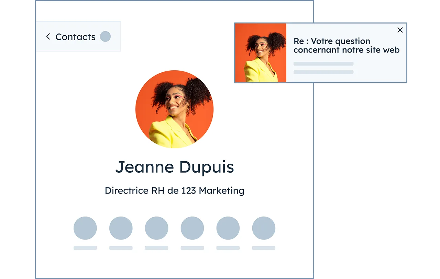Click the sender photo in the notification card
The image size is (440, 279).
(x=261, y=53)
